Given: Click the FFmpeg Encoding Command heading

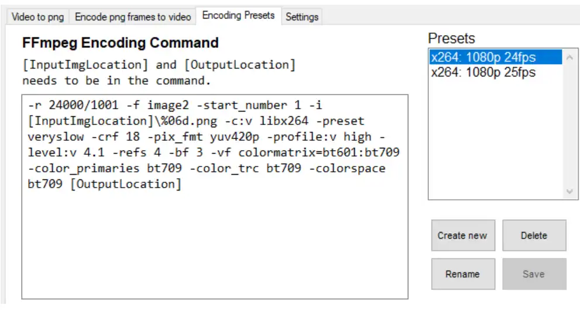Looking at the screenshot, I should (121, 43).
